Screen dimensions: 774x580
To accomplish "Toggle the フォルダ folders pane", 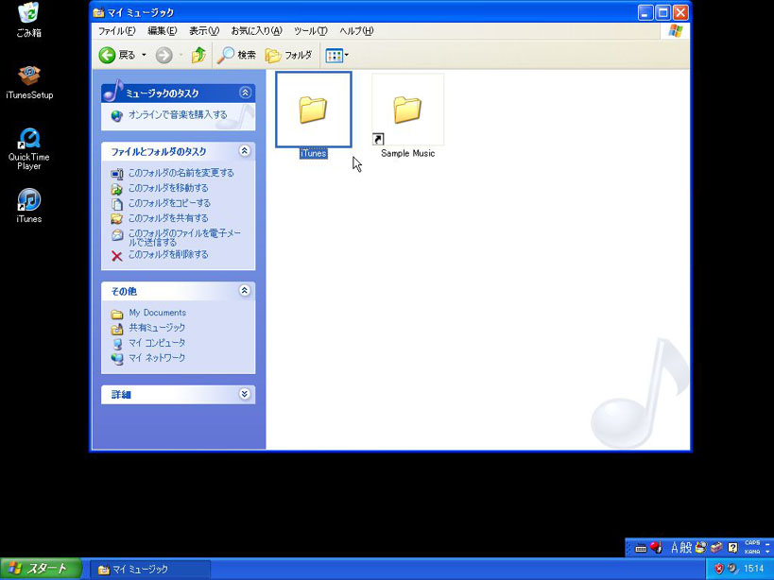I will click(289, 55).
